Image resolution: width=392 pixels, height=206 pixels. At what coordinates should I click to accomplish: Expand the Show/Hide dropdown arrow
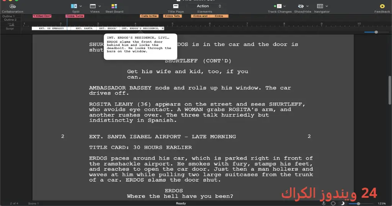[x=307, y=6]
